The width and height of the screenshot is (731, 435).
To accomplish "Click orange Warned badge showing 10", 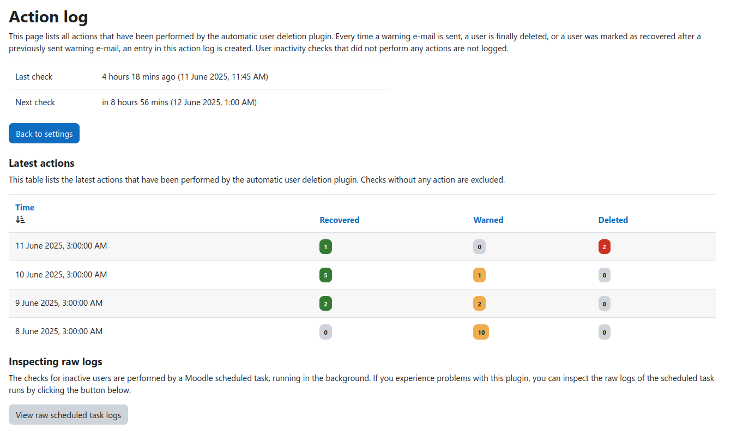I will coord(481,332).
